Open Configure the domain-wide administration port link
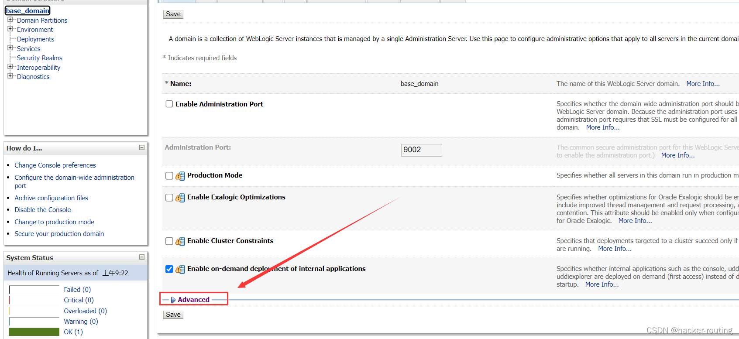Screen dimensions: 739x339 pos(74,181)
